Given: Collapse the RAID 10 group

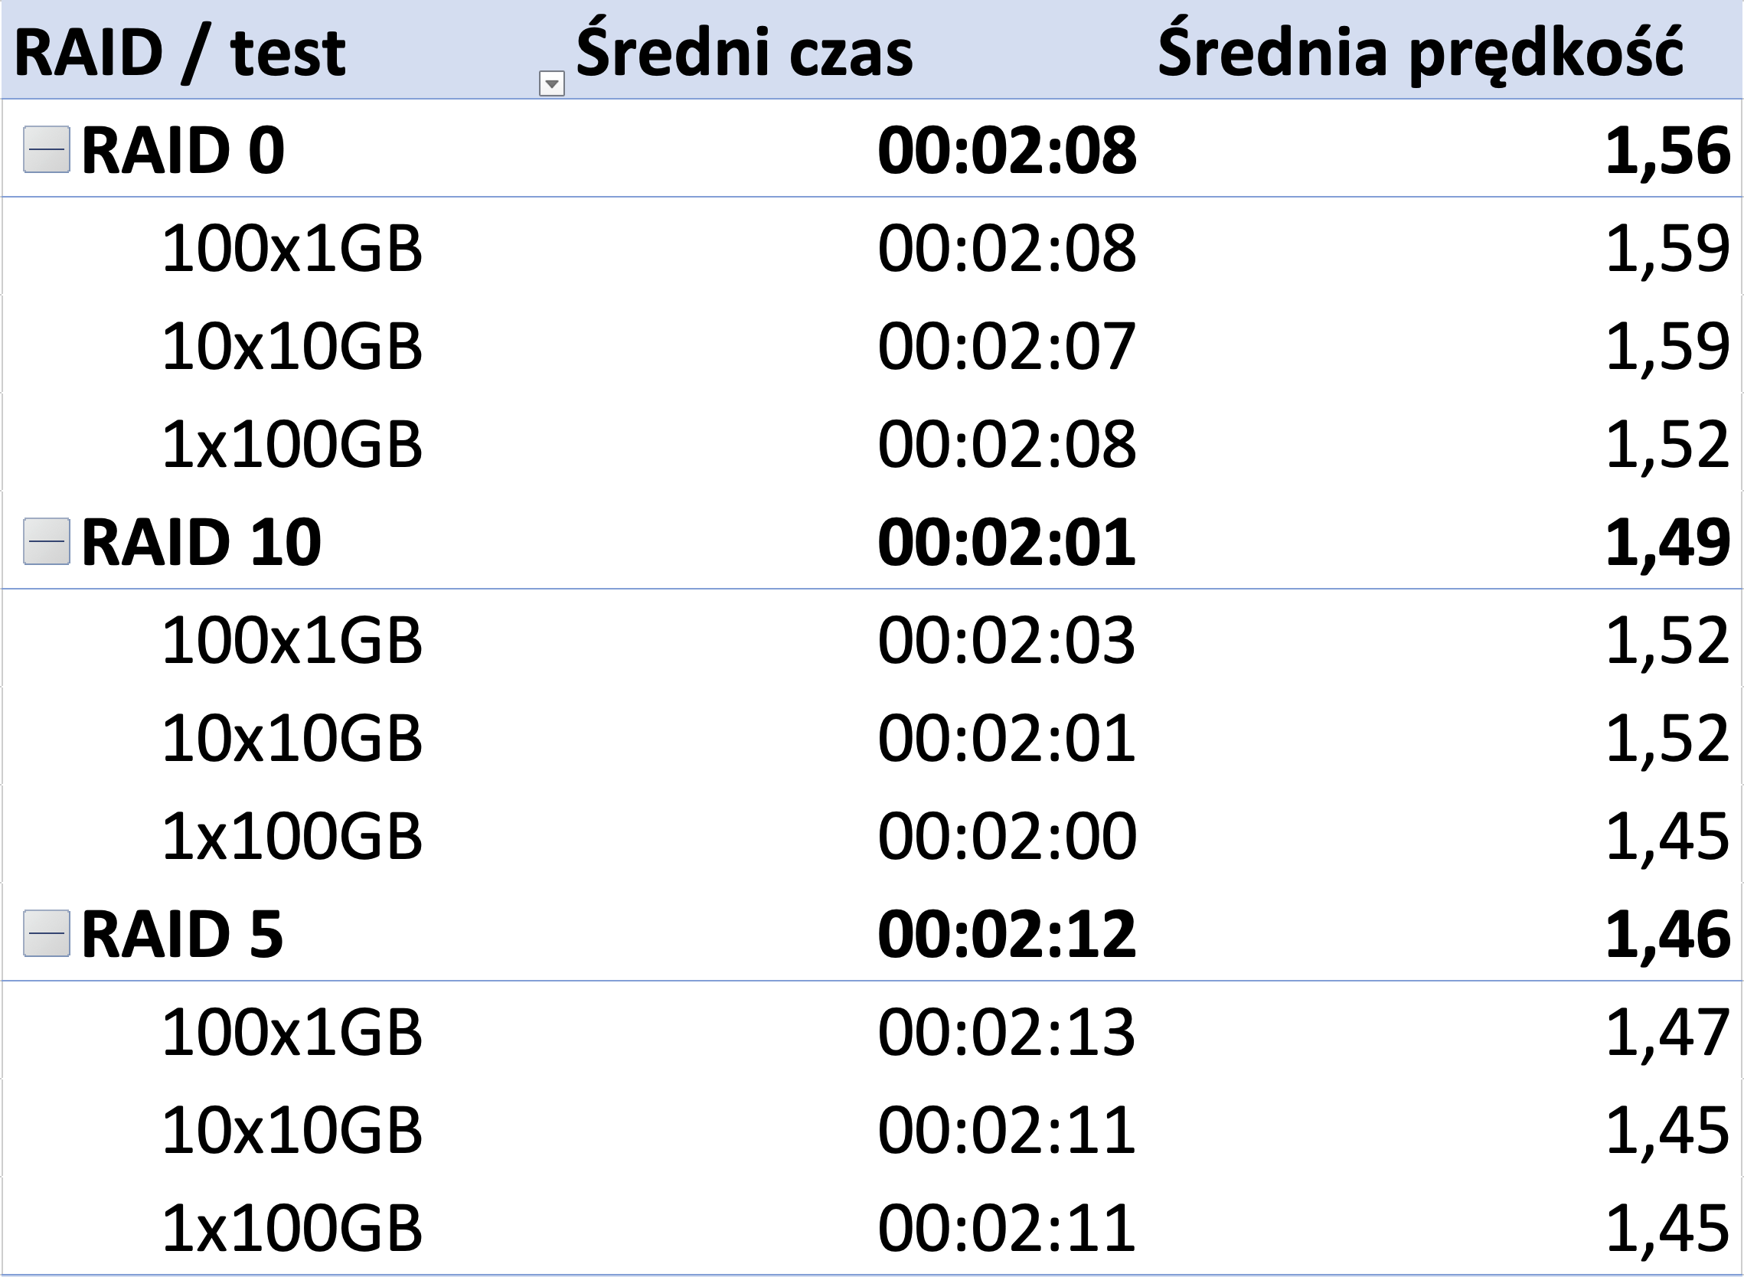Looking at the screenshot, I should tap(47, 541).
